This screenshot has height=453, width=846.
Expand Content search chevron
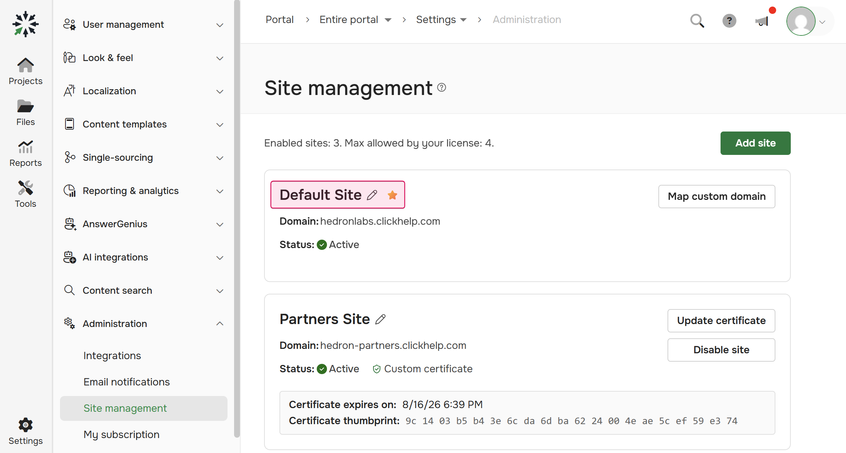(220, 291)
